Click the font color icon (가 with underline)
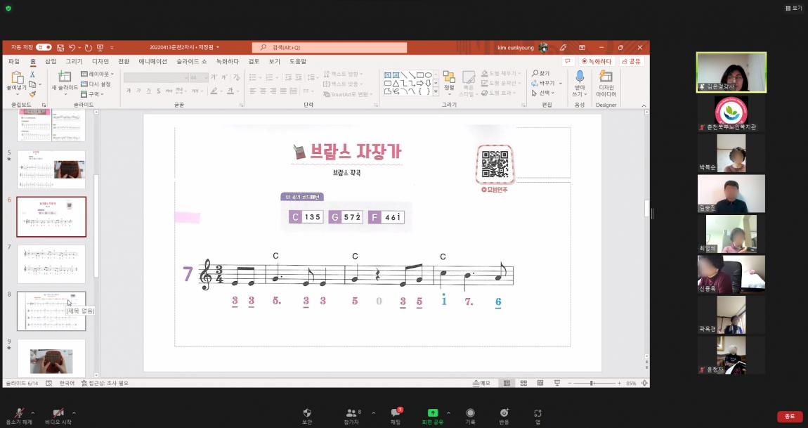808x428 pixels. click(230, 91)
